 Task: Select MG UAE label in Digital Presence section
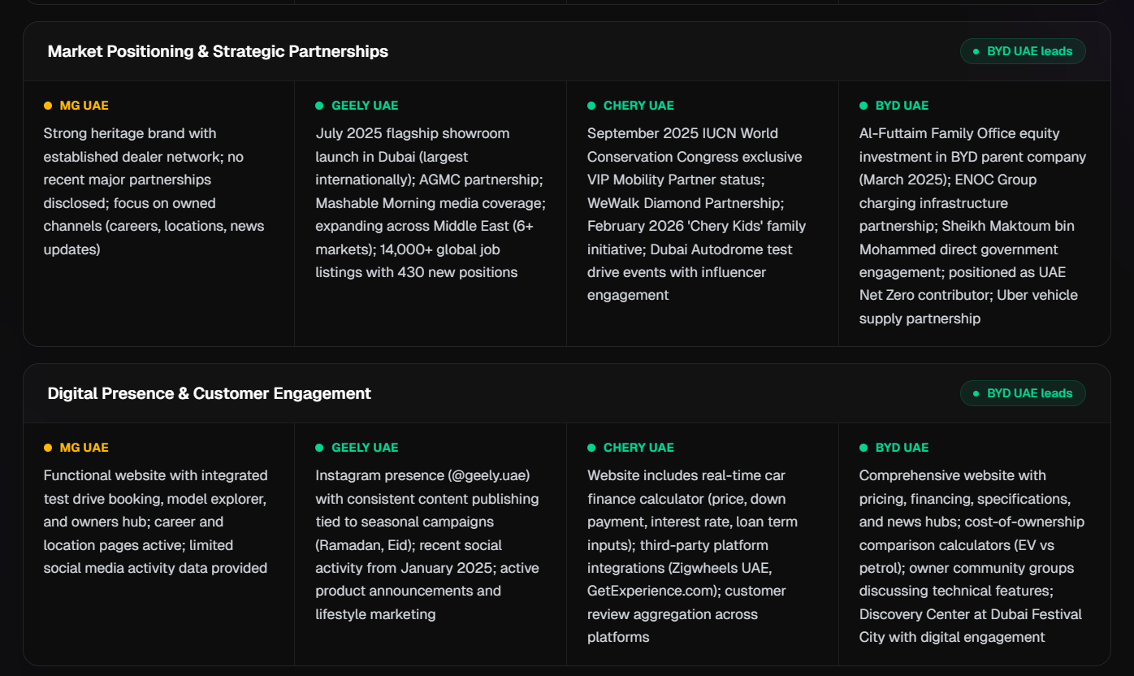coord(84,448)
